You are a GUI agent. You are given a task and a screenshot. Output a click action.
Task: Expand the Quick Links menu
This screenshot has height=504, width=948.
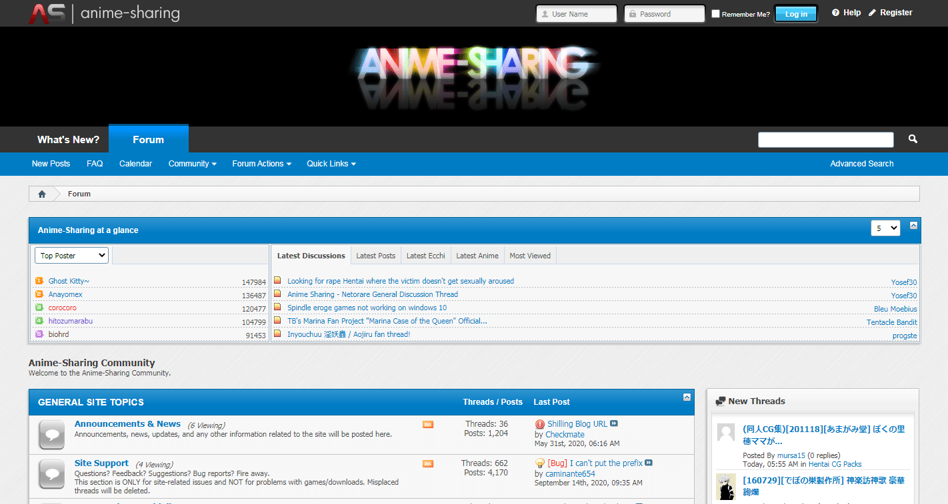[x=331, y=164]
